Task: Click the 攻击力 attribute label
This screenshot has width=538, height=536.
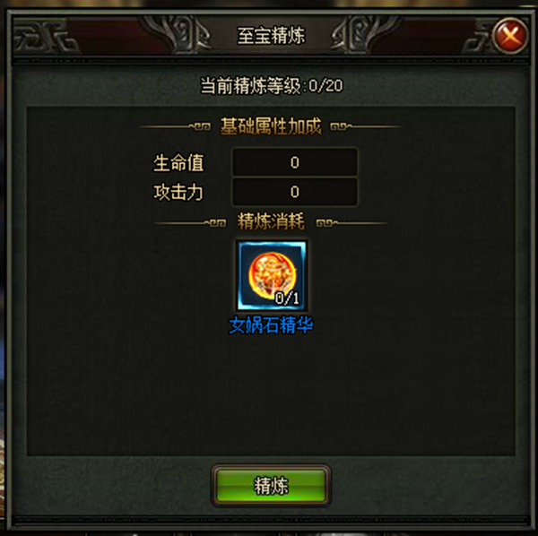Action: click(x=178, y=192)
